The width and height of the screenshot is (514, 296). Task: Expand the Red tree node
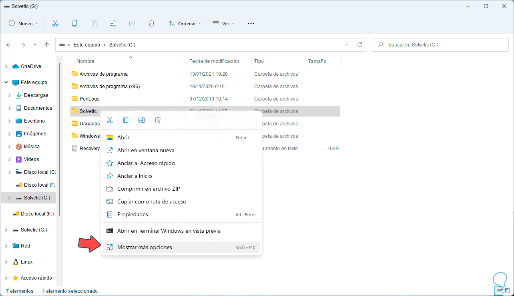click(x=6, y=246)
